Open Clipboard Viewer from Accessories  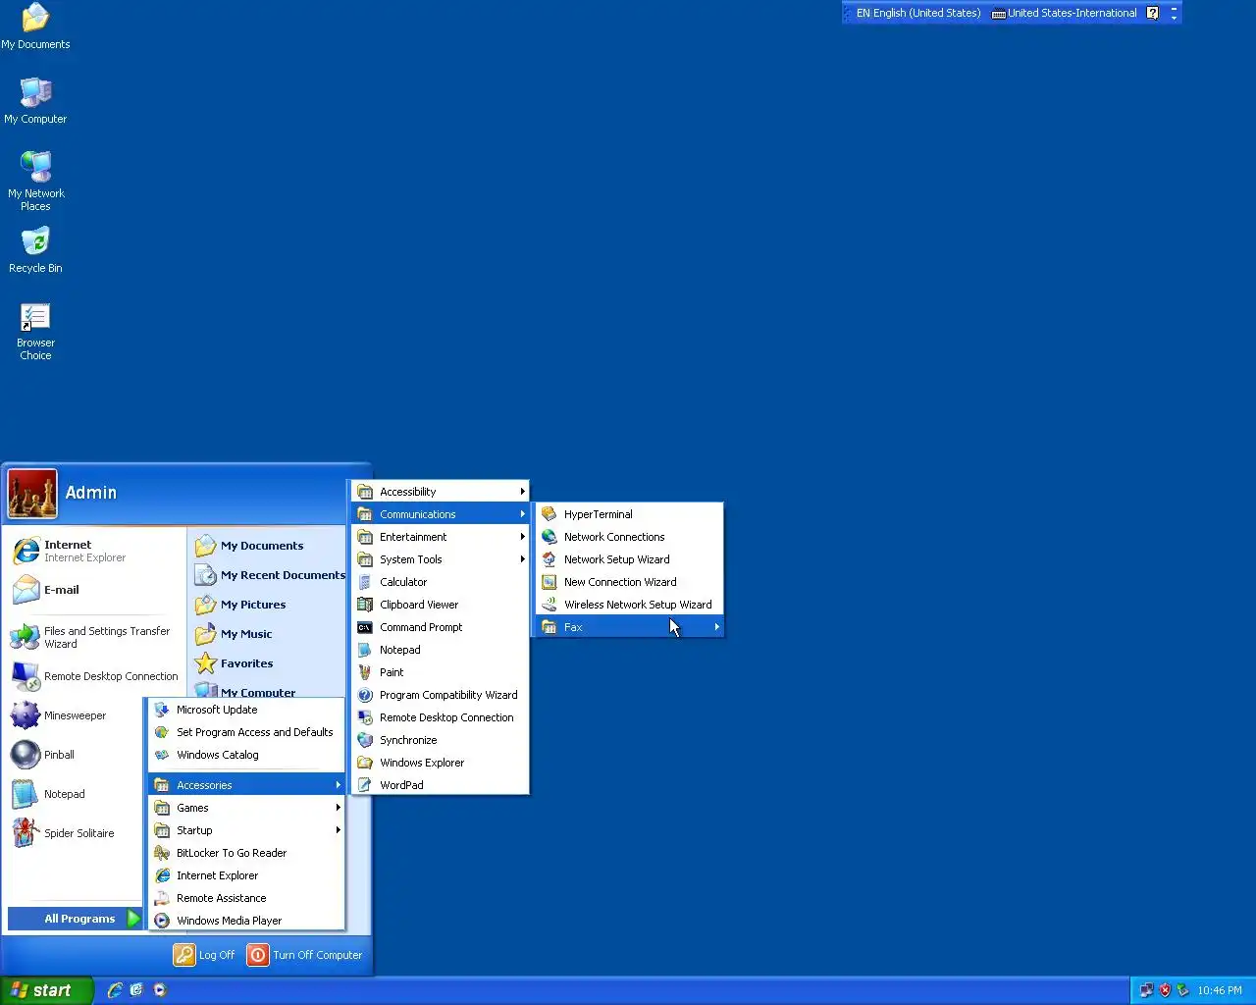441,605
